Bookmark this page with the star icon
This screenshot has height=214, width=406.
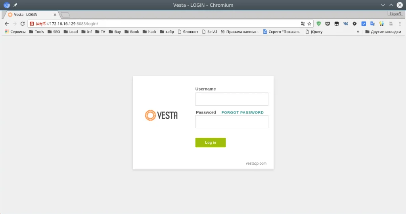pyautogui.click(x=309, y=23)
